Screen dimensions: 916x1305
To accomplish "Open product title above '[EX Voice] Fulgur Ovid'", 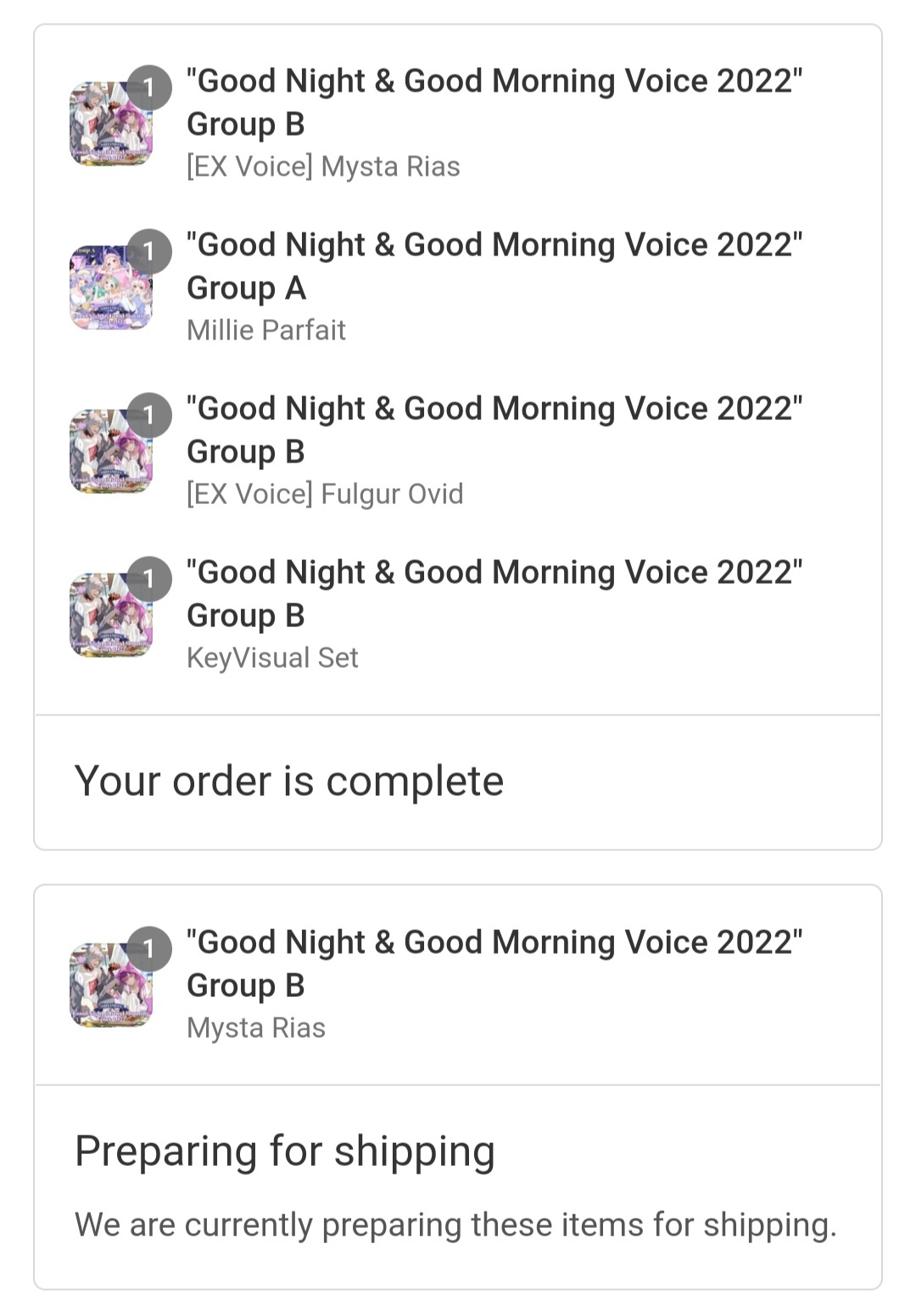I will coord(494,430).
